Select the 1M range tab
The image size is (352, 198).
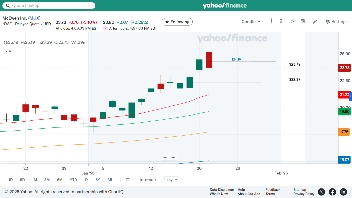click(34, 180)
